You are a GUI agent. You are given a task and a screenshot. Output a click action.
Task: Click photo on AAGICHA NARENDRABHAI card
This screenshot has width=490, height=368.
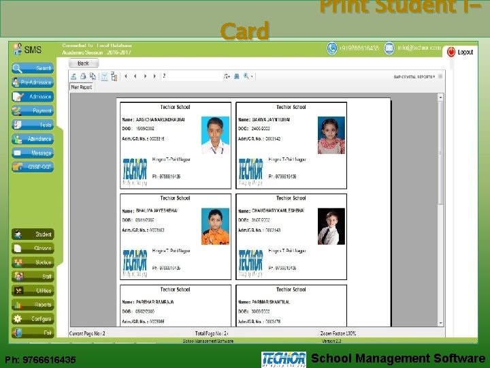tap(215, 135)
